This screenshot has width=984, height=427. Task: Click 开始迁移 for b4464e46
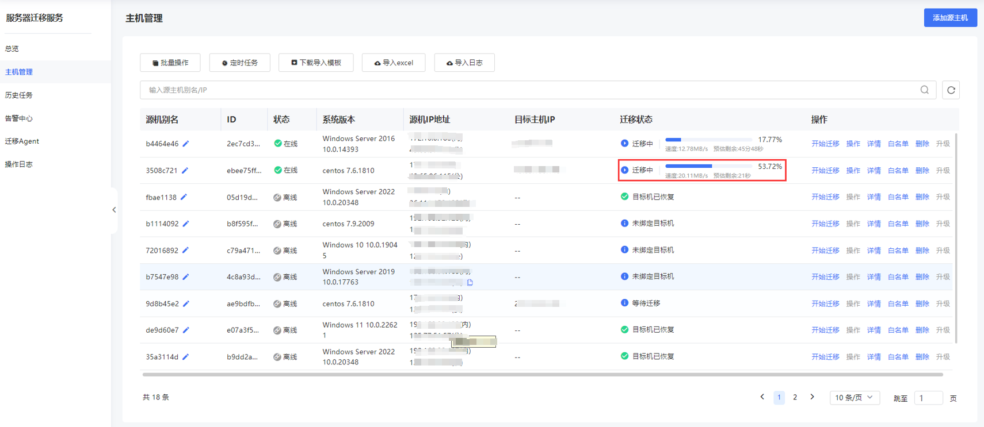point(825,144)
